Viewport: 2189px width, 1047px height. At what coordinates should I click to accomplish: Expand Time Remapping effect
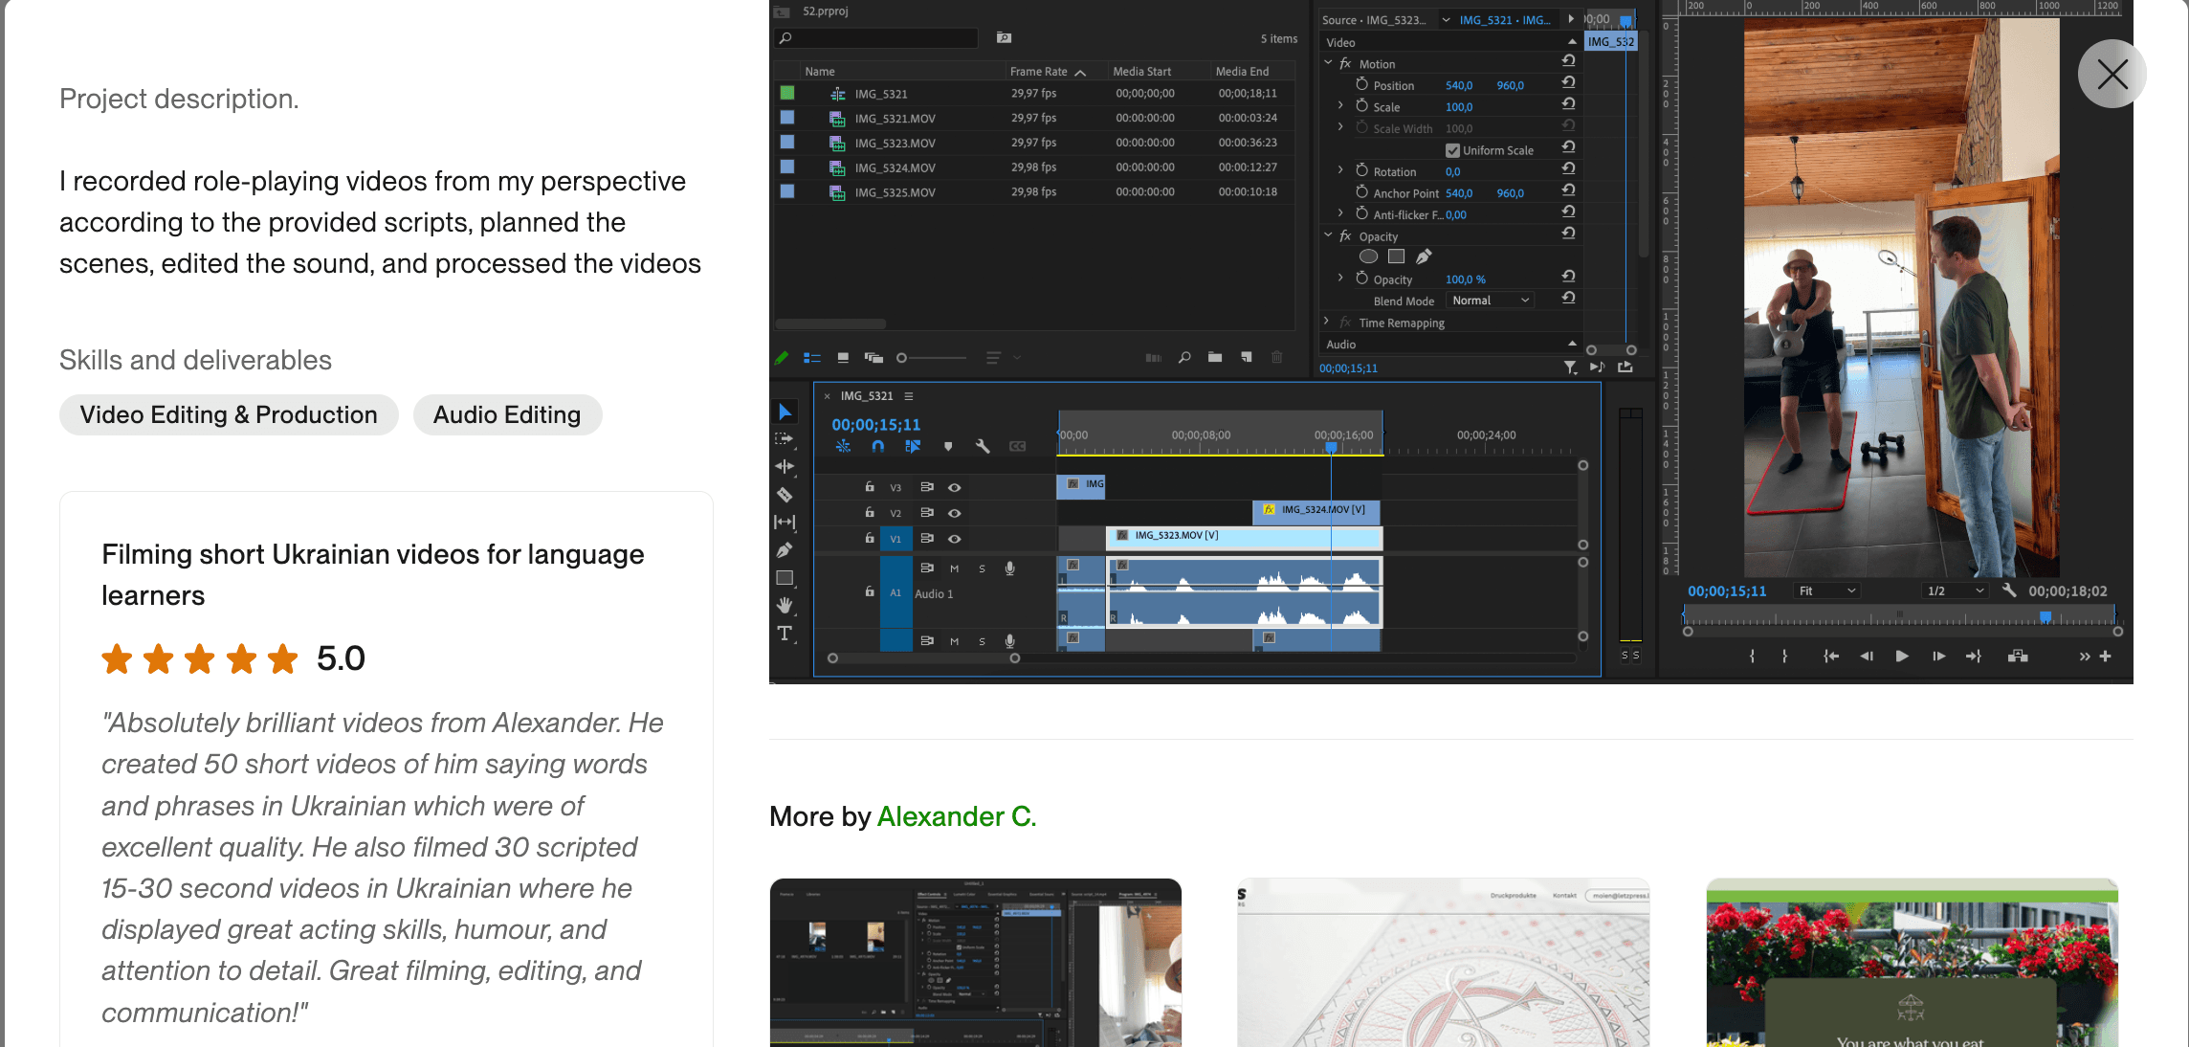coord(1326,322)
